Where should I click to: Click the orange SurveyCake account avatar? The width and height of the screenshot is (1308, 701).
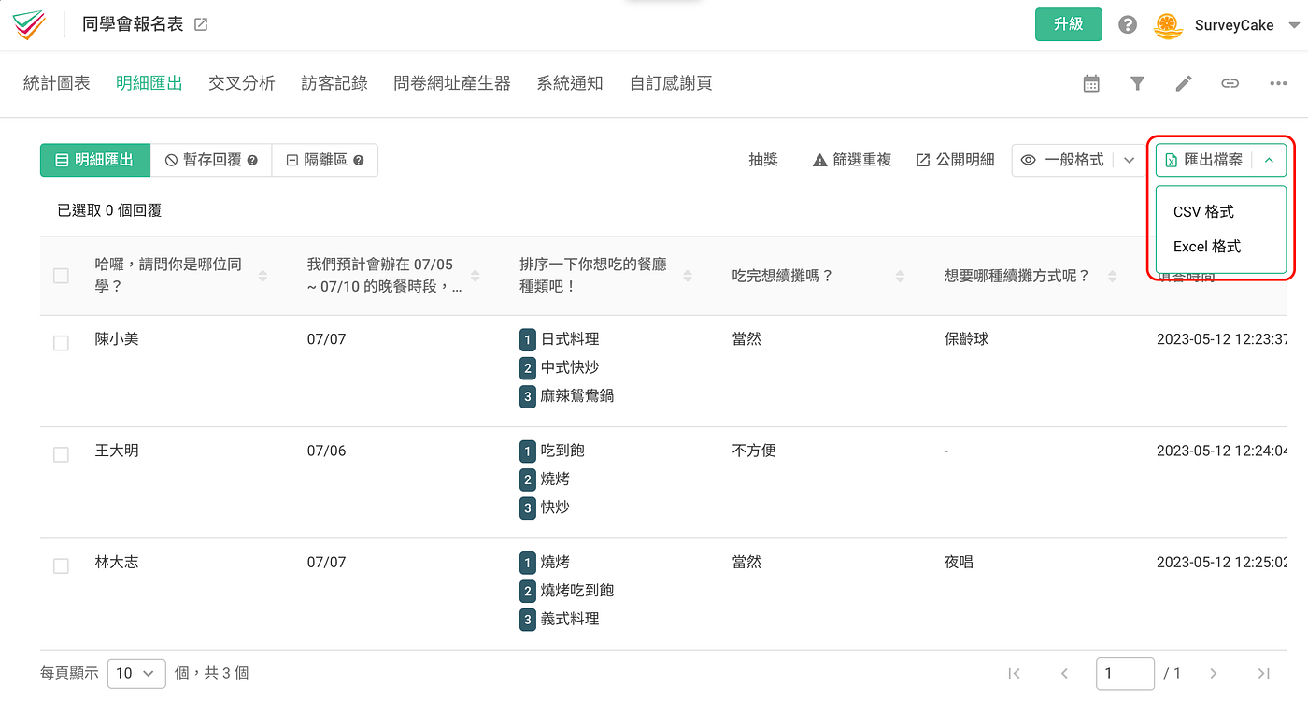click(1168, 25)
